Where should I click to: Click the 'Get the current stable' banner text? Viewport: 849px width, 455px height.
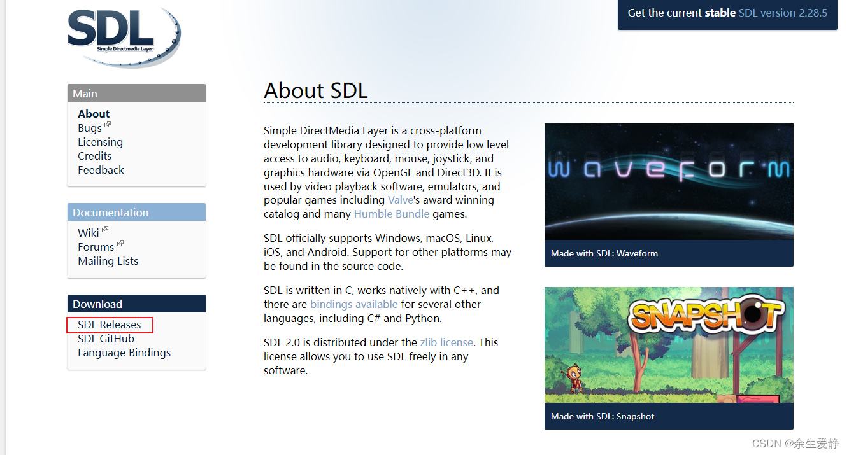[x=681, y=13]
